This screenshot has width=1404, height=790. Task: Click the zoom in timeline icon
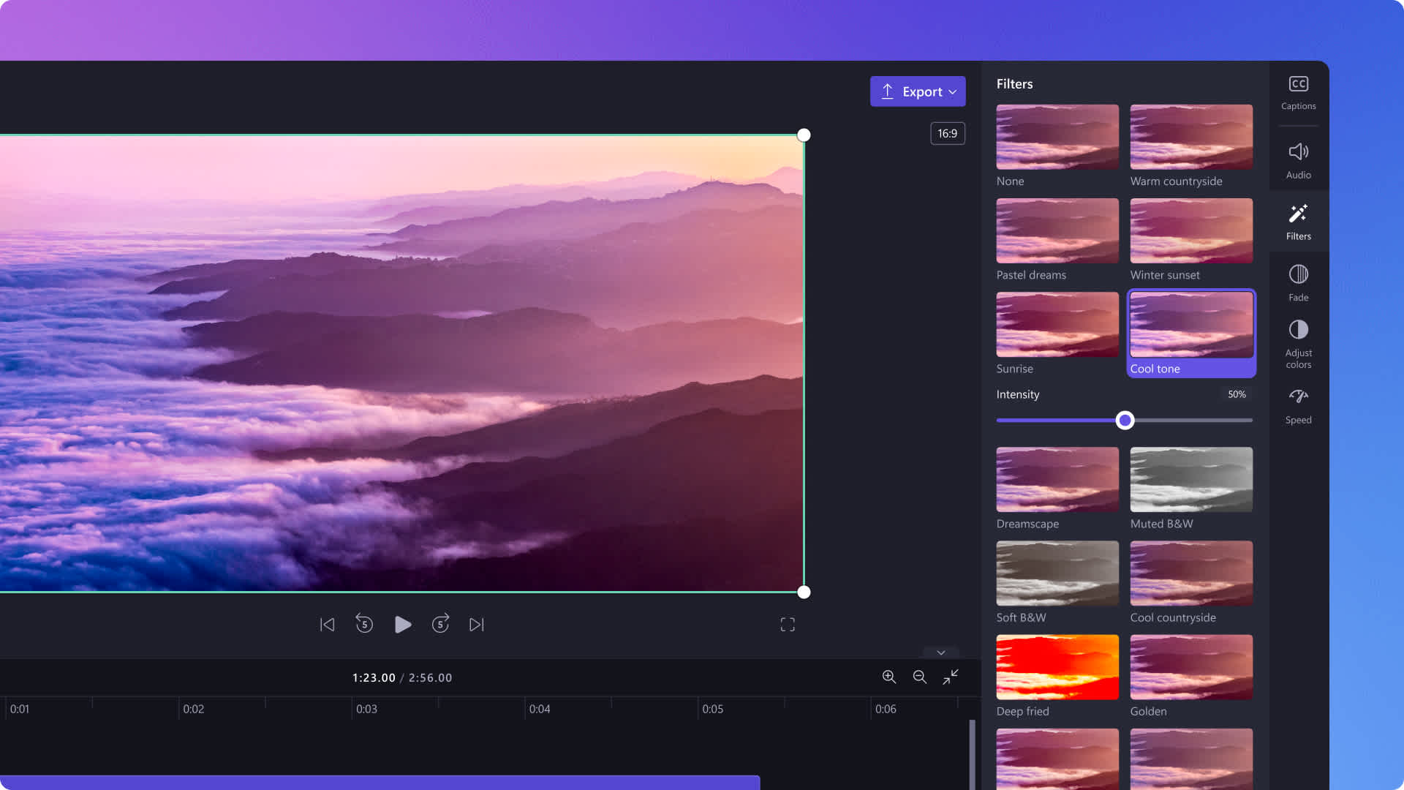[x=888, y=676]
